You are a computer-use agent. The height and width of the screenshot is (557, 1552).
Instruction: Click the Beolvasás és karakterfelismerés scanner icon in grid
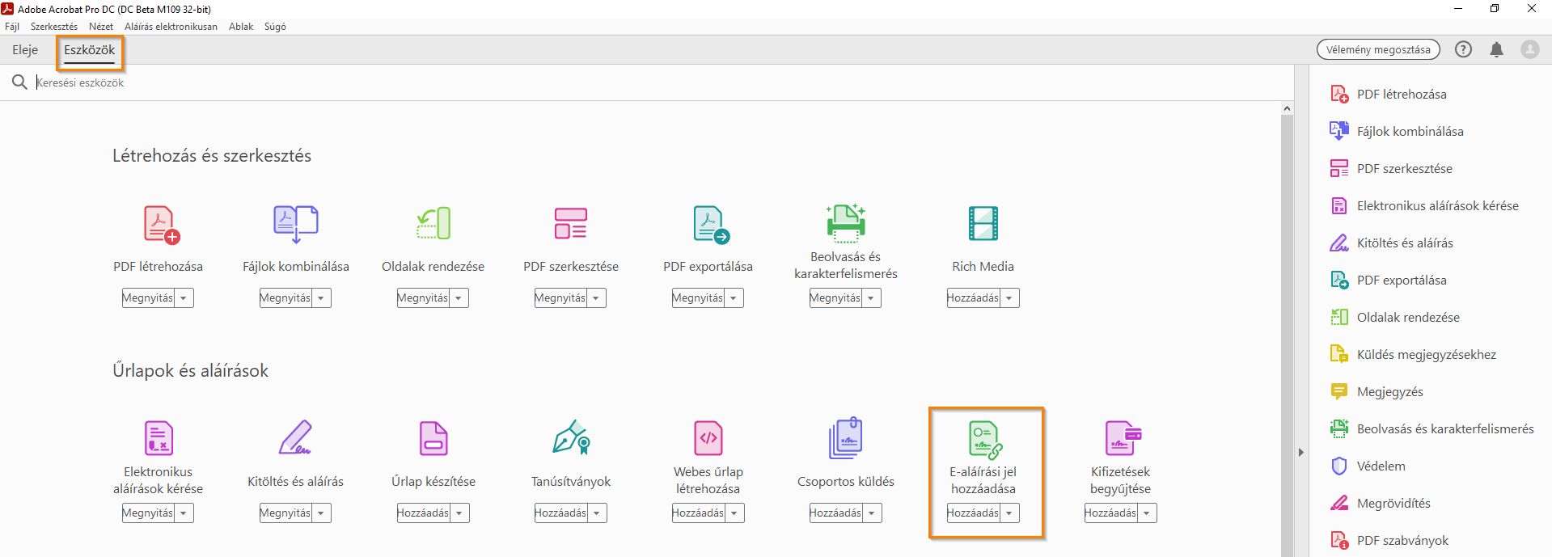tap(845, 222)
